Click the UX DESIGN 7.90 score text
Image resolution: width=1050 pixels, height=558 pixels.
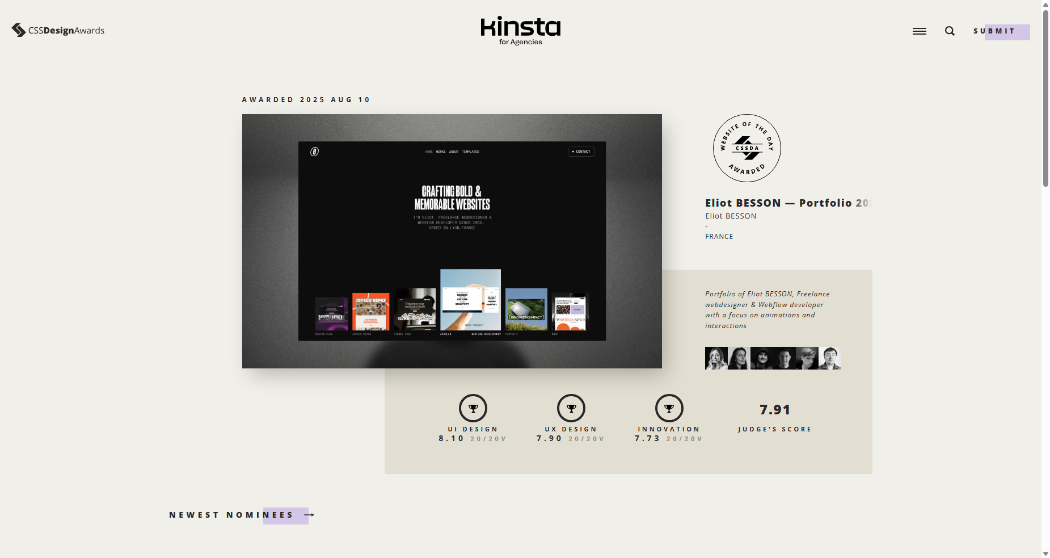tap(571, 434)
